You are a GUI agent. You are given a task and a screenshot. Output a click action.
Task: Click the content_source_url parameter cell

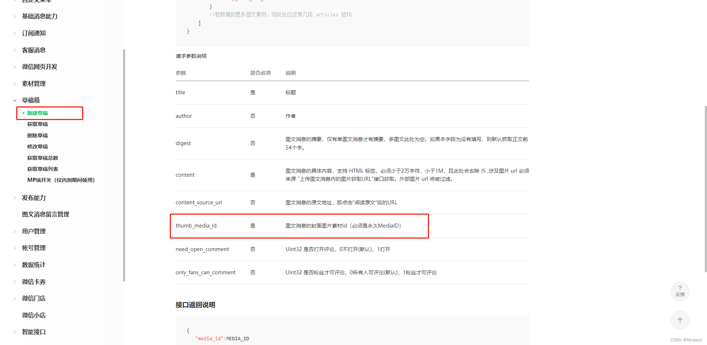pos(199,203)
